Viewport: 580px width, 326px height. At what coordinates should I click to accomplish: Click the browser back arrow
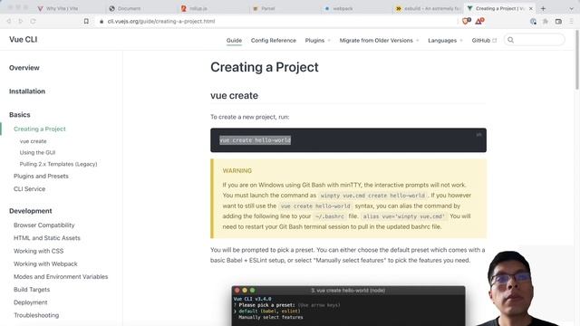pyautogui.click(x=9, y=22)
